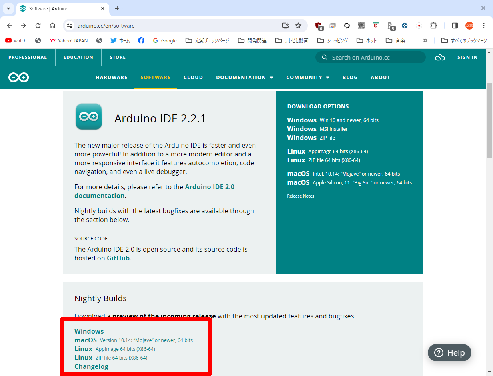Click the Help button
493x376 pixels.
(x=449, y=352)
